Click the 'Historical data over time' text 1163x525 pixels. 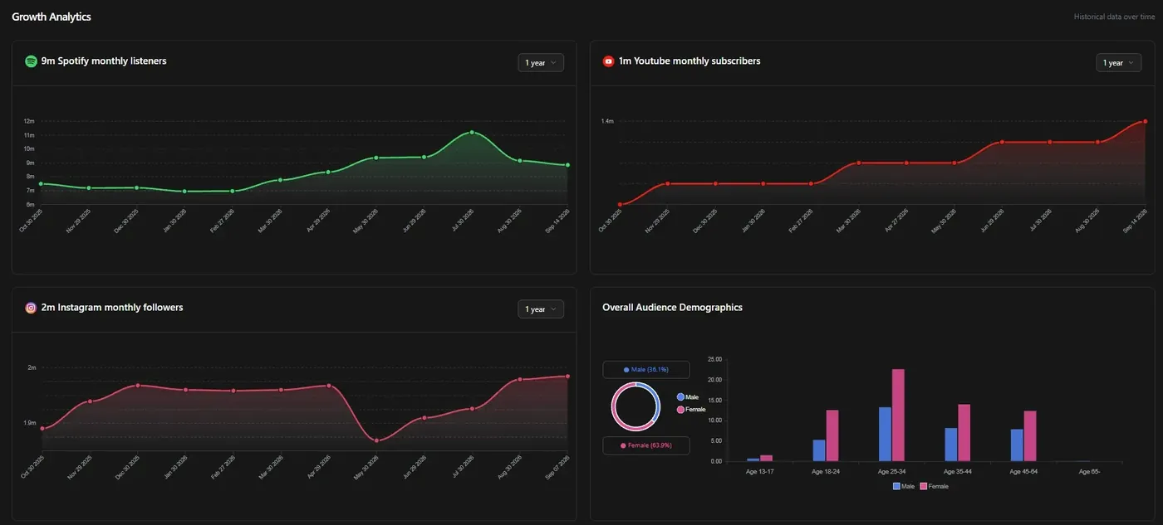click(1115, 17)
